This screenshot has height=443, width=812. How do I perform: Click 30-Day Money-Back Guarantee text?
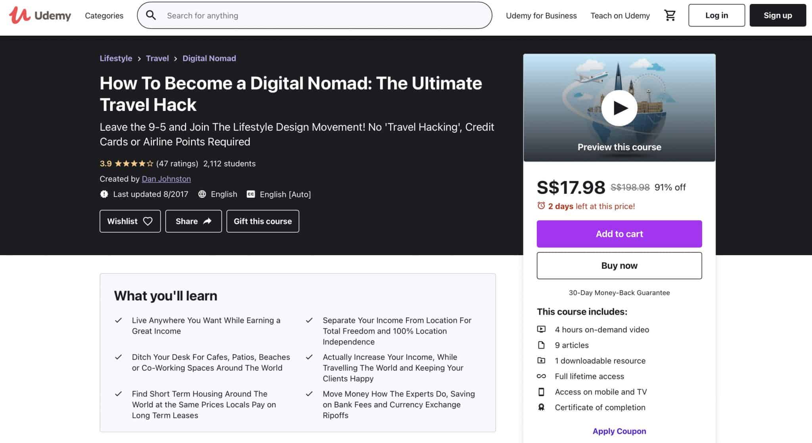[619, 293]
